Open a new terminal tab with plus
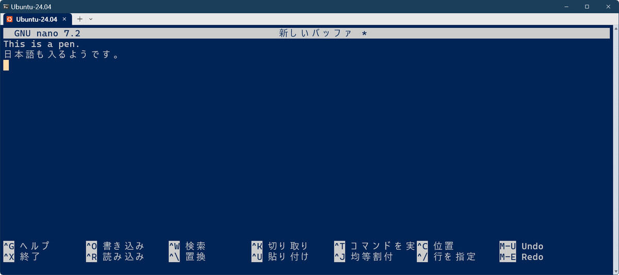The height and width of the screenshot is (275, 619). [79, 19]
